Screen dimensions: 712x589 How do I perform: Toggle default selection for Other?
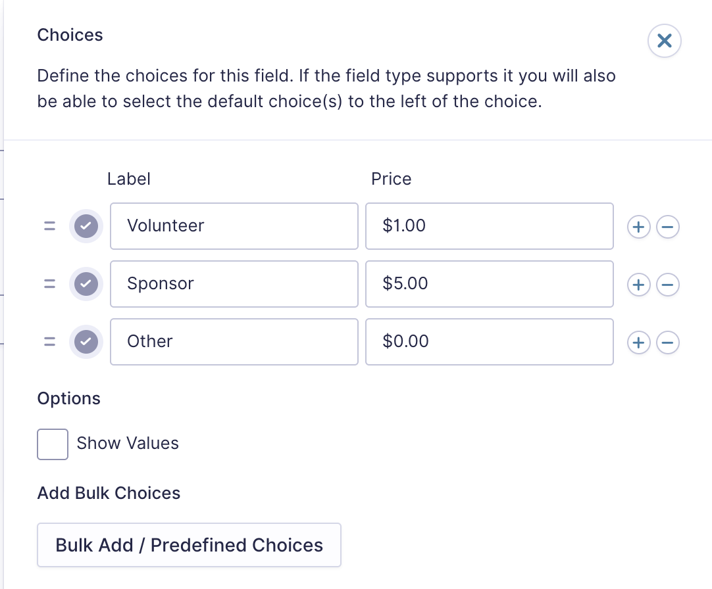point(86,342)
